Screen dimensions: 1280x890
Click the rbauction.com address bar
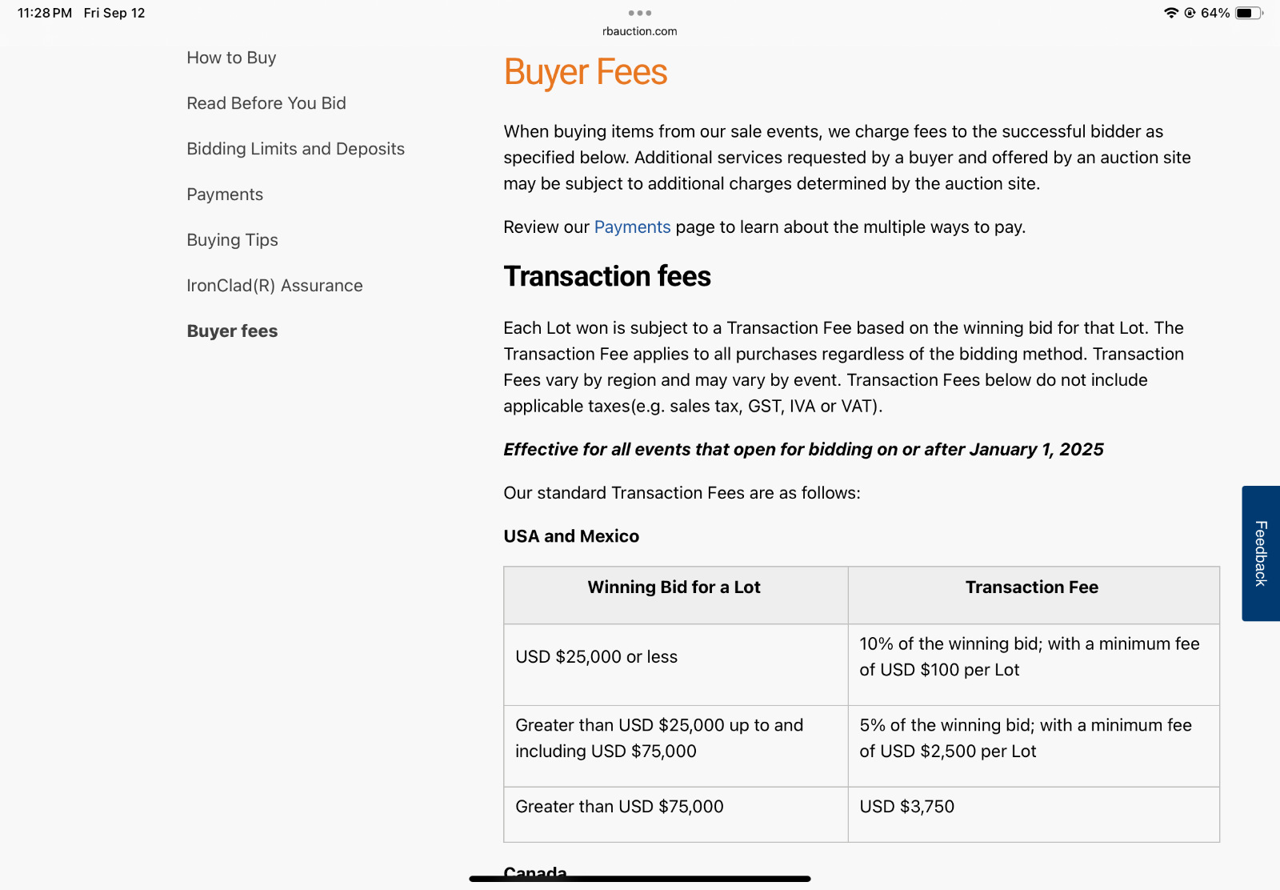click(x=639, y=31)
